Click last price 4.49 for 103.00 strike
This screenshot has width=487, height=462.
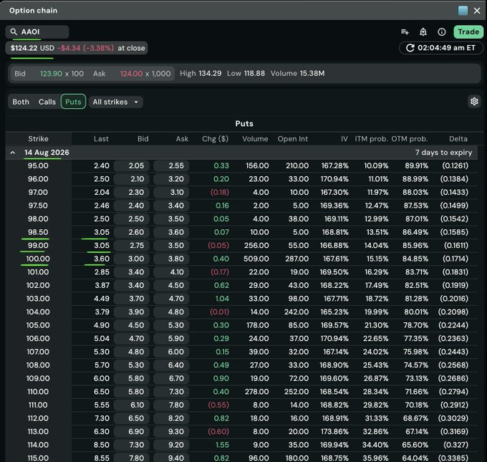tap(102, 299)
